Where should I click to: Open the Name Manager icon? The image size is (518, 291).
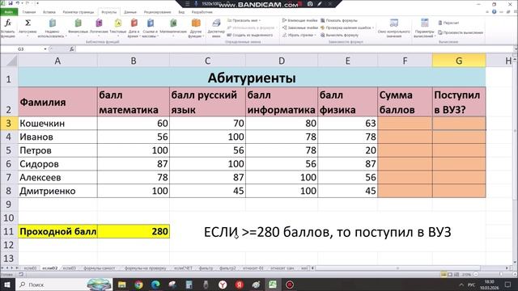216,23
